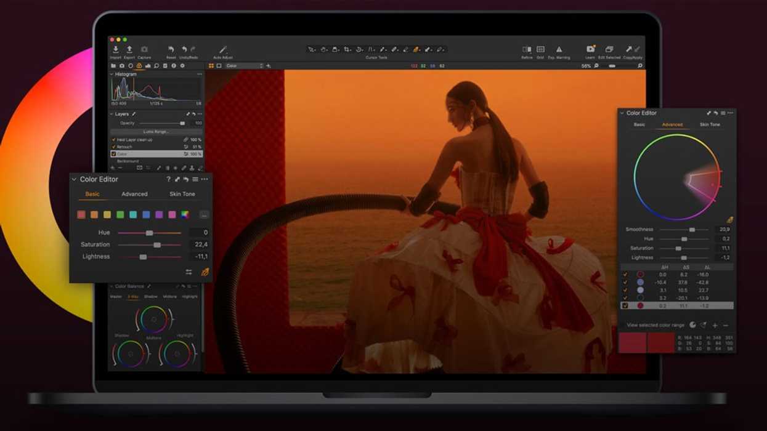Click the orange color picker in Basic Color Editor
Screen dimensions: 767x431
[x=205, y=272]
